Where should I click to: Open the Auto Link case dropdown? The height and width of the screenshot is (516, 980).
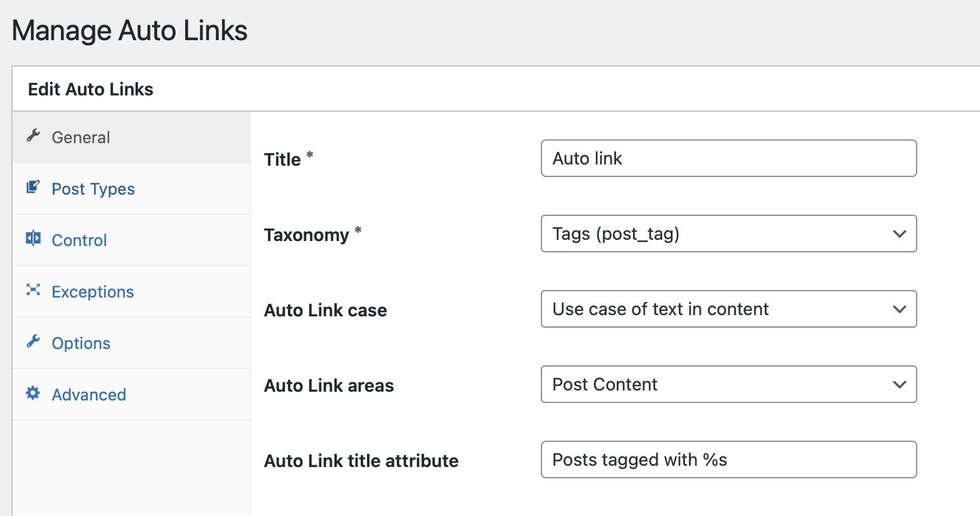[x=728, y=309]
